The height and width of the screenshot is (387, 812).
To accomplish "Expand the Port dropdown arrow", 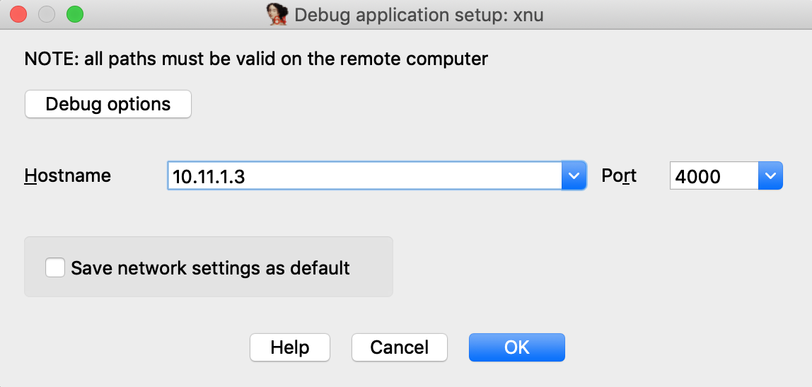I will coord(770,175).
